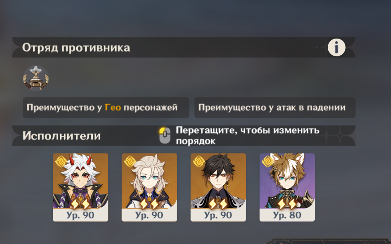Click the Ур. 80 label under Gorou
The width and height of the screenshot is (391, 244).
pyautogui.click(x=287, y=215)
